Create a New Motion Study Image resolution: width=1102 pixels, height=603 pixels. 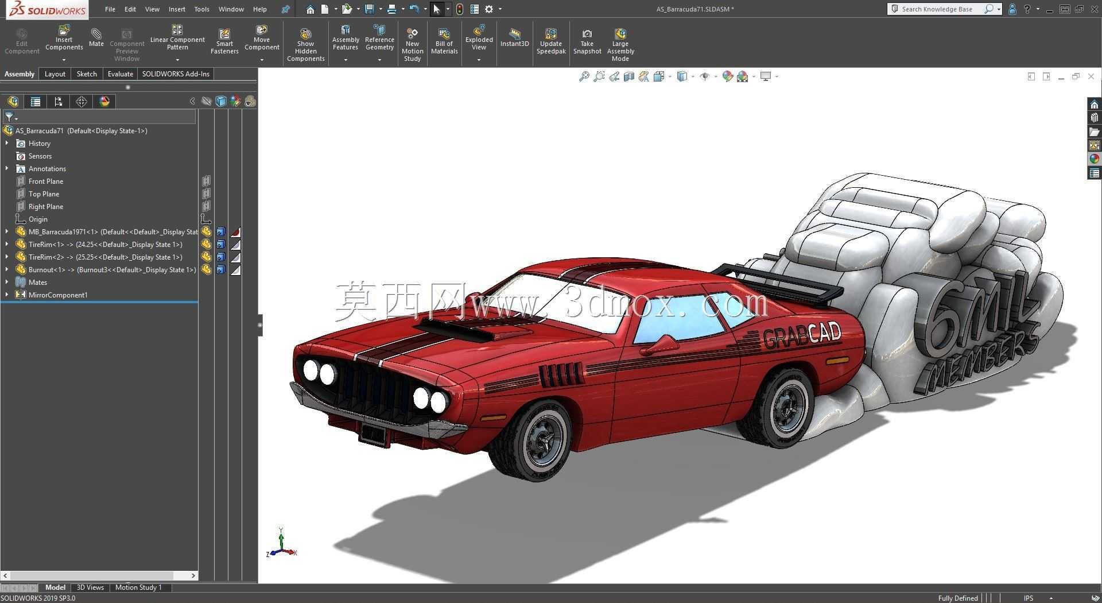pos(412,45)
